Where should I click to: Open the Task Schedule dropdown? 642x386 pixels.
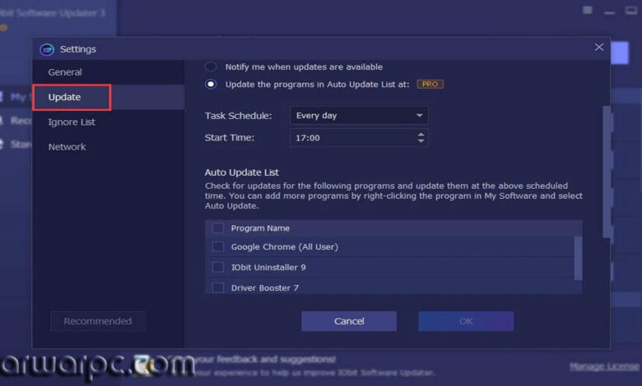[359, 116]
